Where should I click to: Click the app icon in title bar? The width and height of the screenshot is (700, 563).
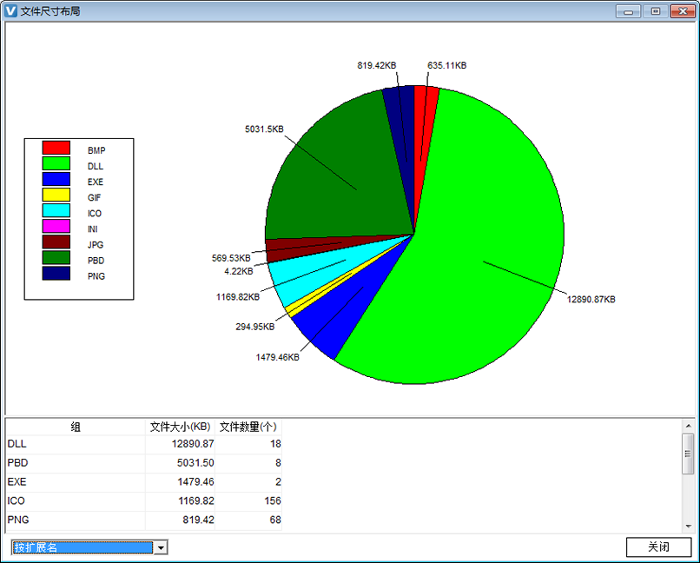(10, 10)
